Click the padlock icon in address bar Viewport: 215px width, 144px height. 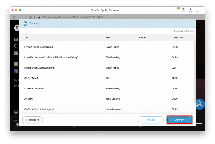coord(38,17)
